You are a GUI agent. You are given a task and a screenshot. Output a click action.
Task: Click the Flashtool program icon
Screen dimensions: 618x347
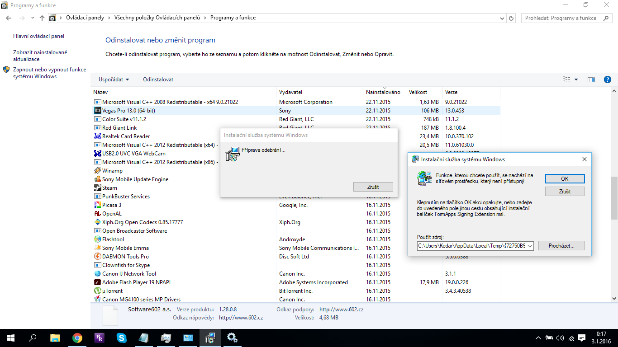(x=97, y=239)
